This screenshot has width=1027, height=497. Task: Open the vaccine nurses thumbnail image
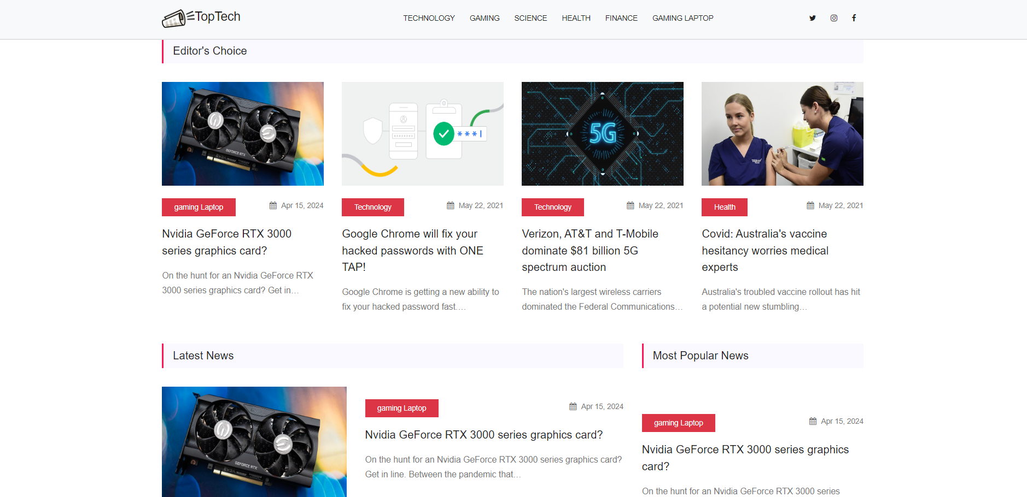pos(782,134)
